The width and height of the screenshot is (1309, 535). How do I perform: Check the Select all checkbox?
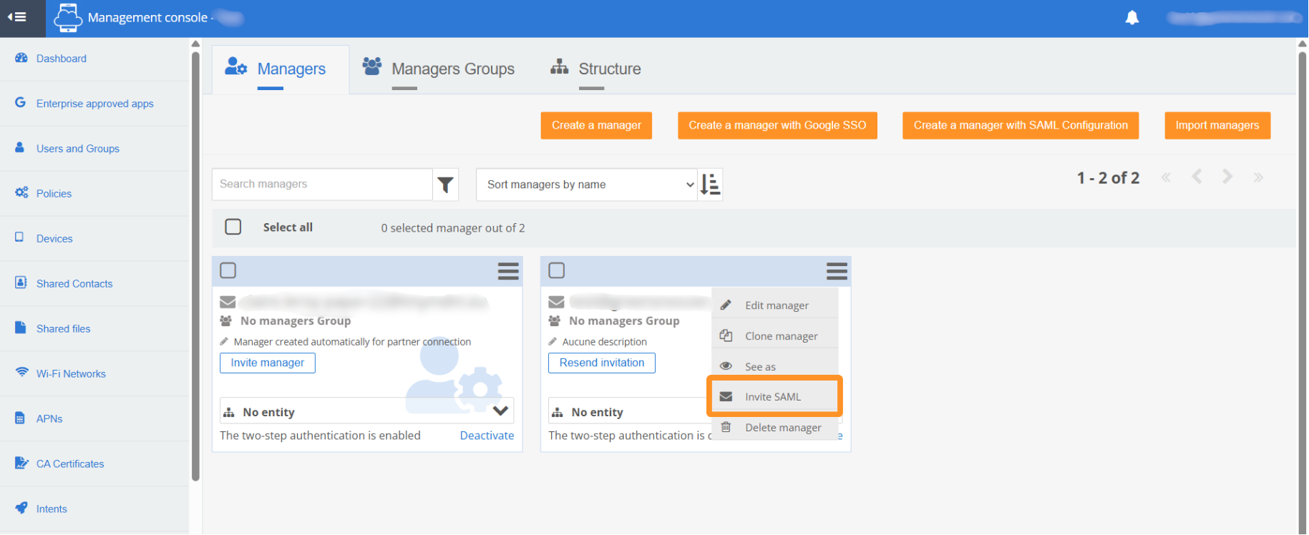[233, 227]
